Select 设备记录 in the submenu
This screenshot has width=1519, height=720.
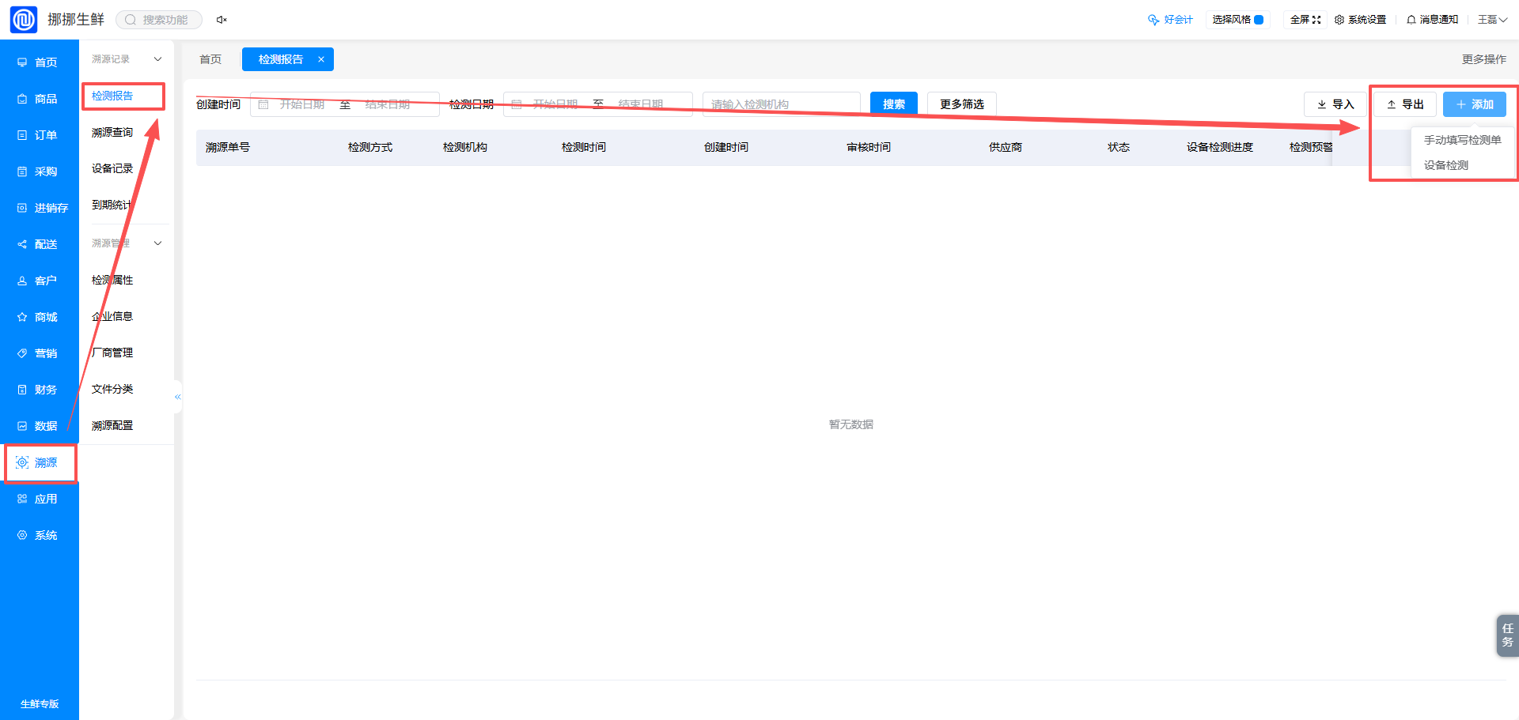click(112, 168)
